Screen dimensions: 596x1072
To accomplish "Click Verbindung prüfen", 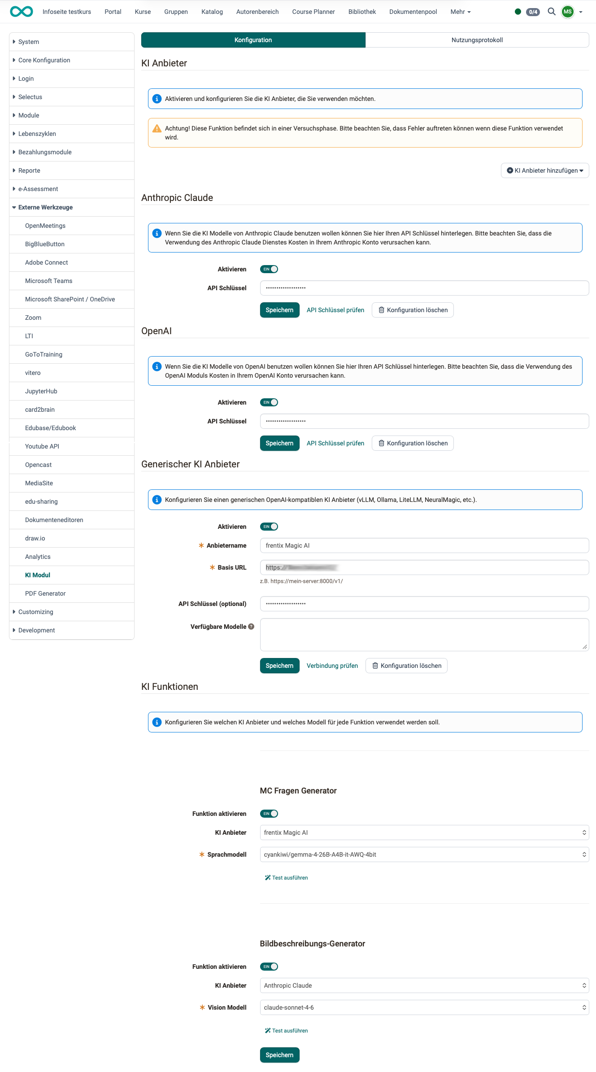I will click(332, 666).
